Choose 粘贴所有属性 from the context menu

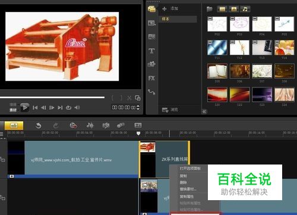click(190, 203)
